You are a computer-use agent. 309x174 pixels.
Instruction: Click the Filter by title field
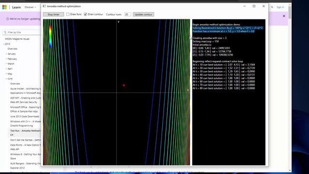pos(22,32)
